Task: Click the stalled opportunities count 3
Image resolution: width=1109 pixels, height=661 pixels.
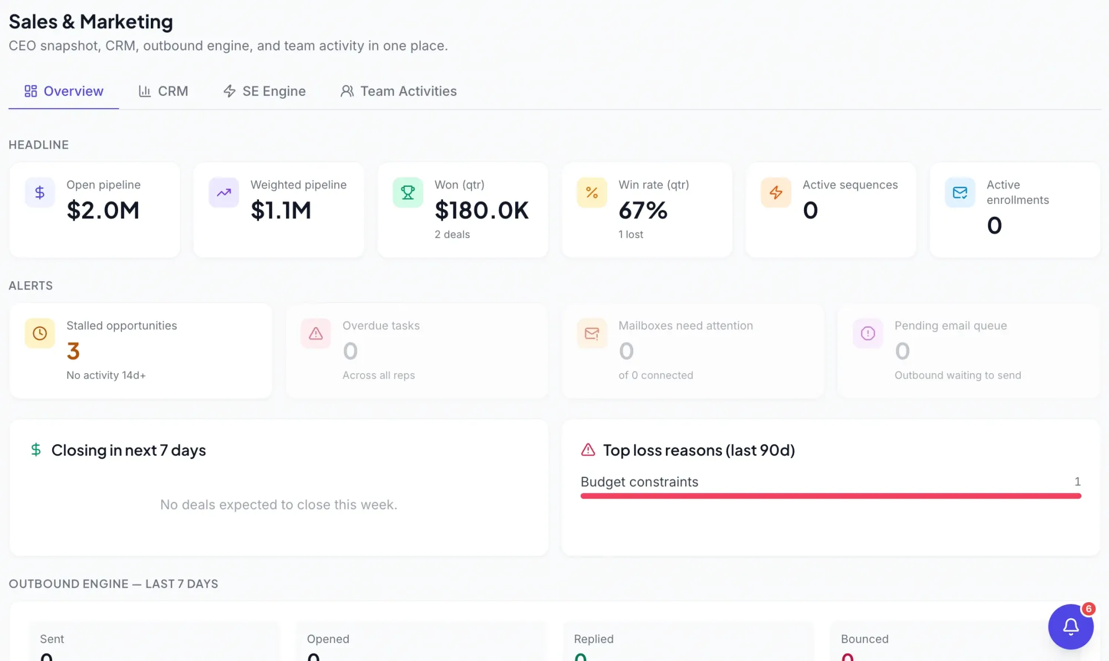Action: click(x=73, y=351)
